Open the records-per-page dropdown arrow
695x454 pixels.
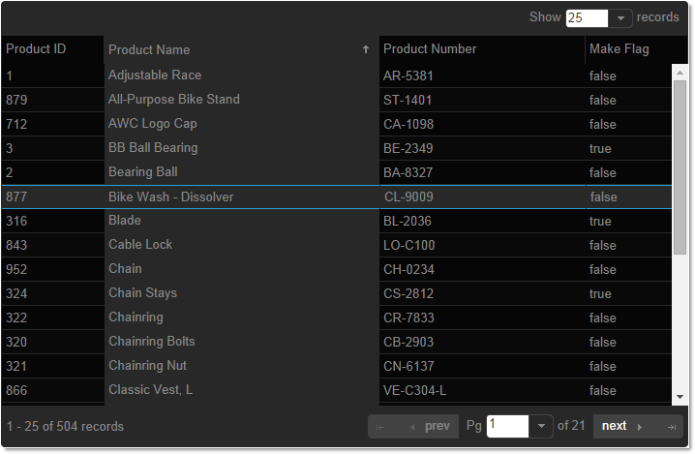620,18
